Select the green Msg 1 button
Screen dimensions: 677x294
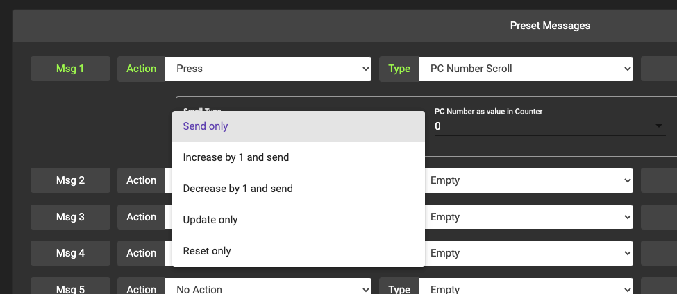pos(70,69)
